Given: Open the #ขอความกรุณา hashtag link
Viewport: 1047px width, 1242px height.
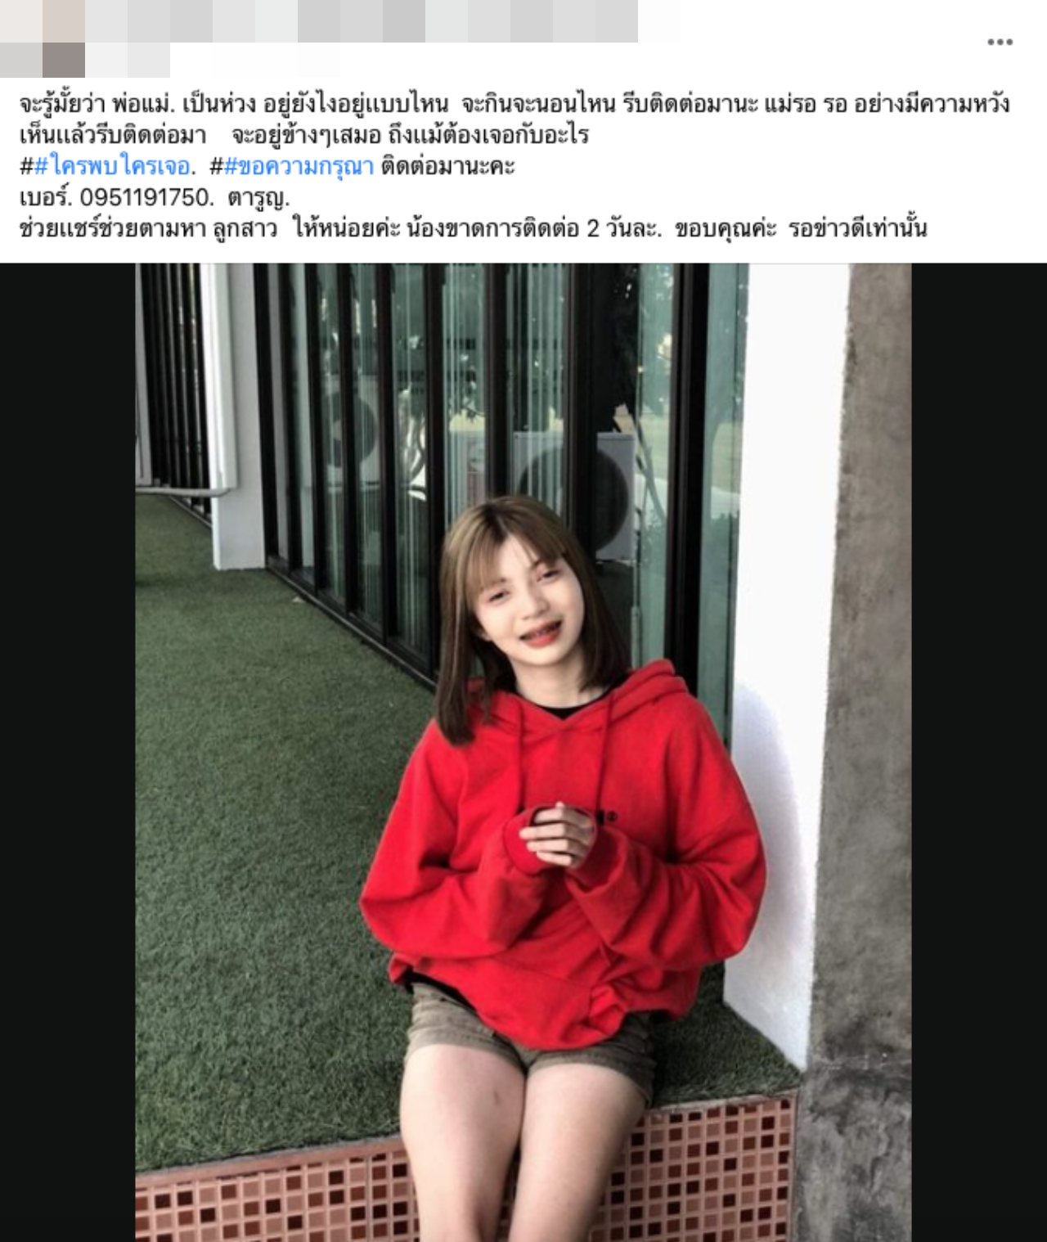Looking at the screenshot, I should point(299,166).
